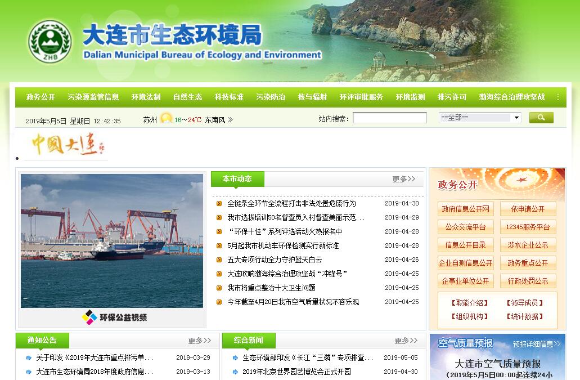Click the vertical dots more-menu icon in nav bar

(x=558, y=97)
